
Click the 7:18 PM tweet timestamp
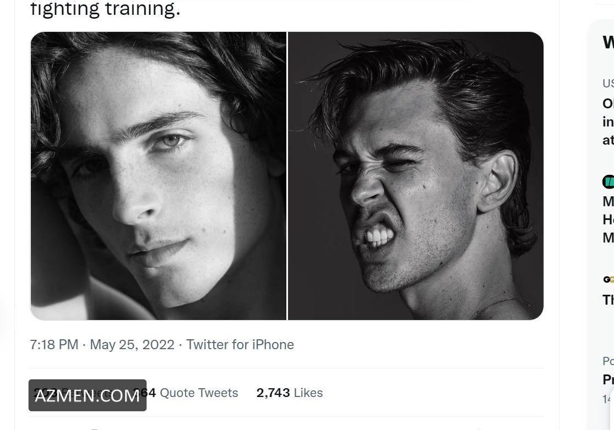pos(54,345)
